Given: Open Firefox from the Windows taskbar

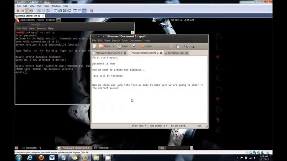Looking at the screenshot, I should pos(41,158).
